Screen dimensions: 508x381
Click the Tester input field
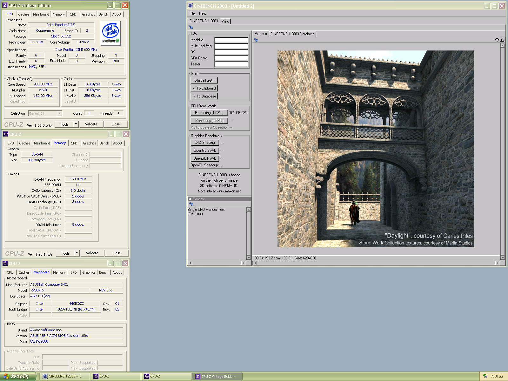[231, 64]
